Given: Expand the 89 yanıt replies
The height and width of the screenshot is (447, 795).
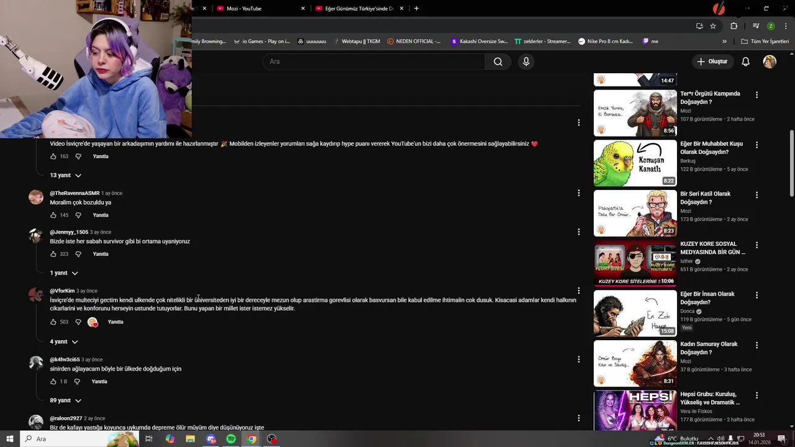Looking at the screenshot, I should coord(65,400).
